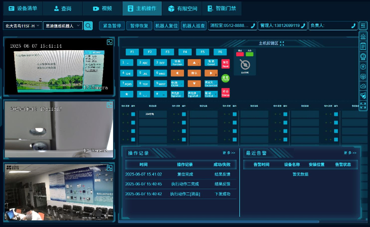Click the search magnifier icon button
The height and width of the screenshot is (227, 370).
(x=88, y=26)
